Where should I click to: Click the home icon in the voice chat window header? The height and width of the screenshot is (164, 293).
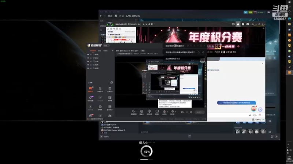click(238, 24)
